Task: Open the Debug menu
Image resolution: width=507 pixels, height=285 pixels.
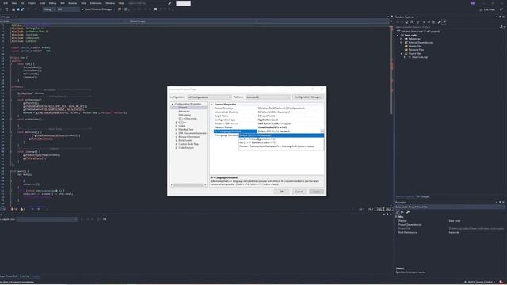Action: click(52, 3)
